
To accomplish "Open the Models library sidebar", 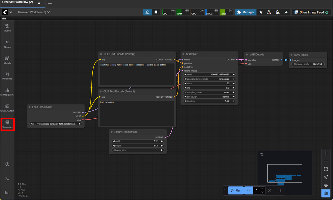I will (7, 60).
